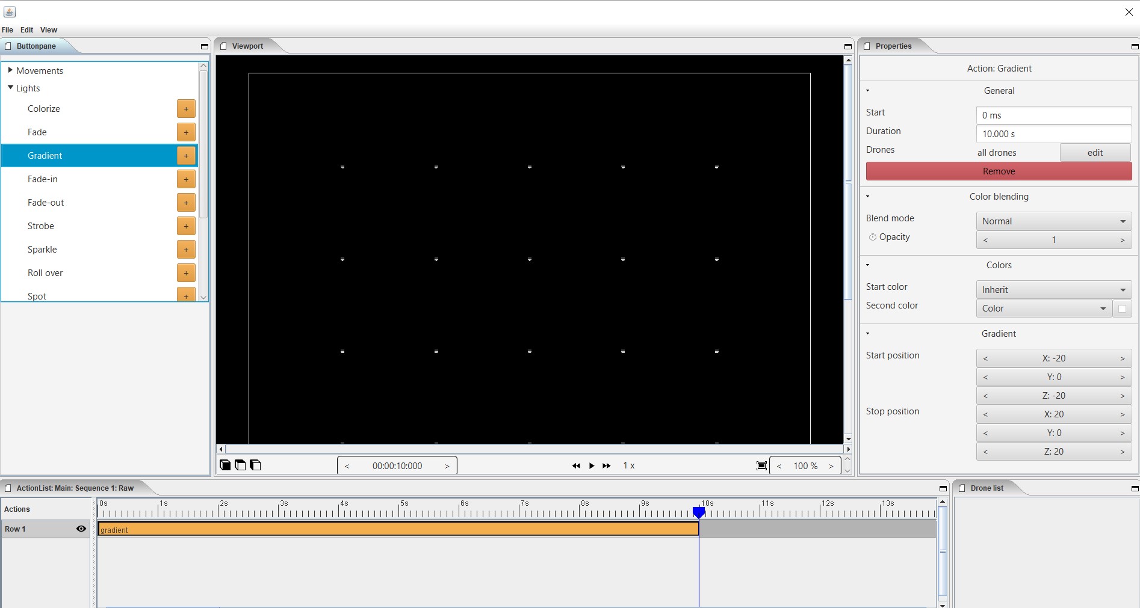Open the Start color dropdown
1140x608 pixels.
click(x=1054, y=290)
